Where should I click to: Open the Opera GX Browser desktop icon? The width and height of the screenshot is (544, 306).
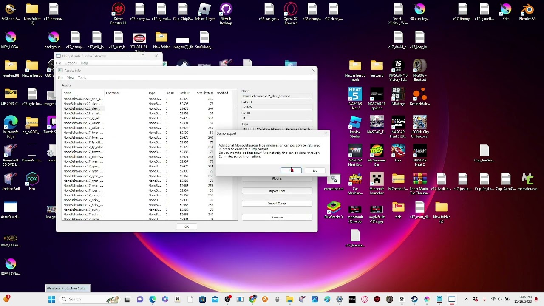pos(291,14)
